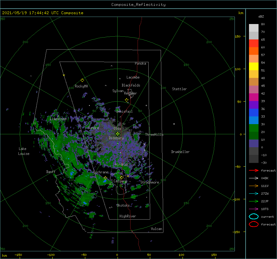Click the Banff location label
The image size is (277, 259).
(x=51, y=172)
